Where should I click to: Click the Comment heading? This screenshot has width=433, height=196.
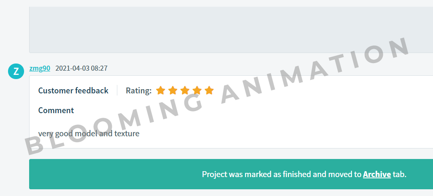(x=56, y=110)
